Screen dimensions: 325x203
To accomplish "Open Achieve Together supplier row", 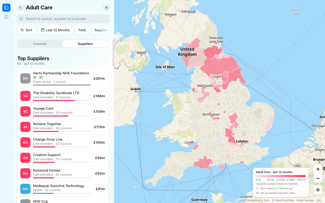I will (63, 127).
